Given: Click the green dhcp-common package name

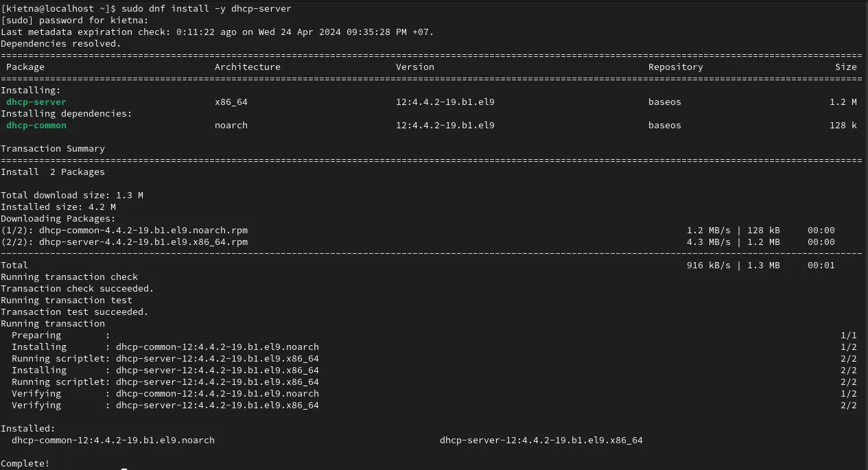Looking at the screenshot, I should point(36,126).
